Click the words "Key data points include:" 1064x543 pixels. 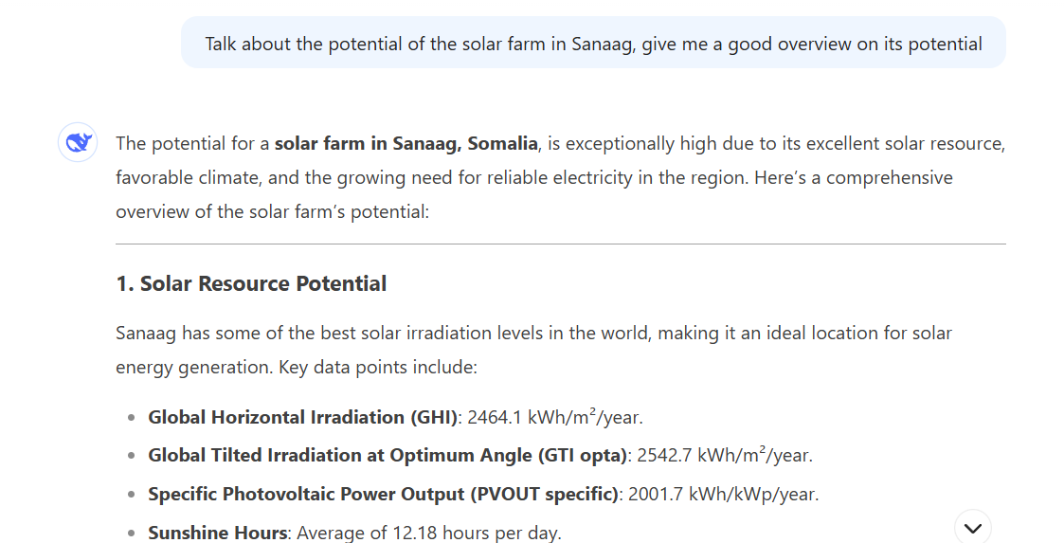378,368
